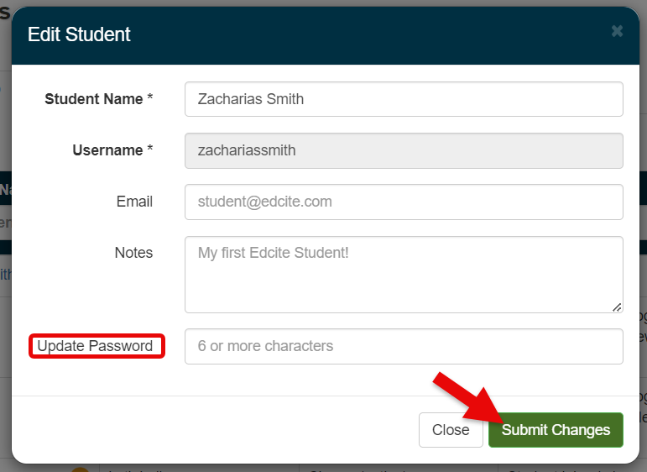
Task: Close the Edit Student dialog with the X icon
Action: (x=617, y=32)
